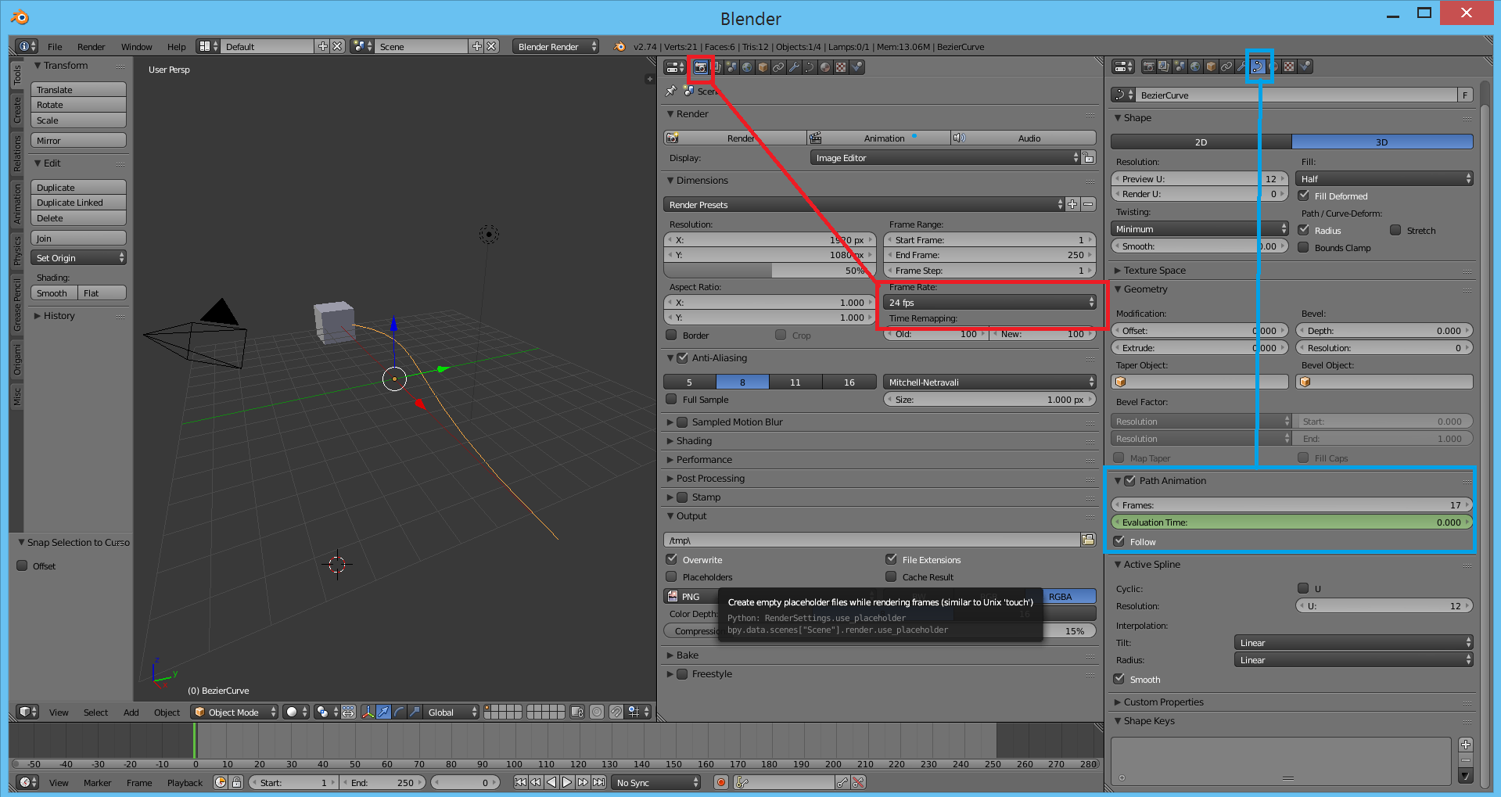Toggle lock time to other windows icon
Viewport: 1501px width, 797px height.
point(236,782)
